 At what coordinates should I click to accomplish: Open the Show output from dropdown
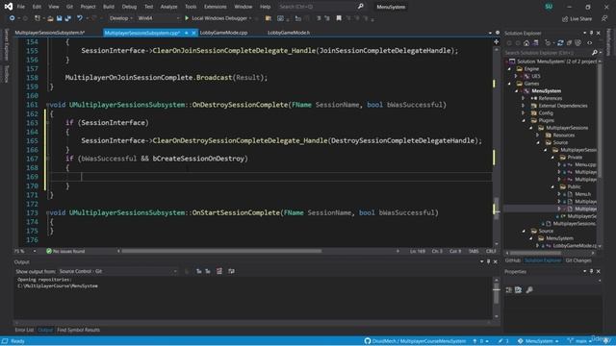pyautogui.click(x=117, y=271)
